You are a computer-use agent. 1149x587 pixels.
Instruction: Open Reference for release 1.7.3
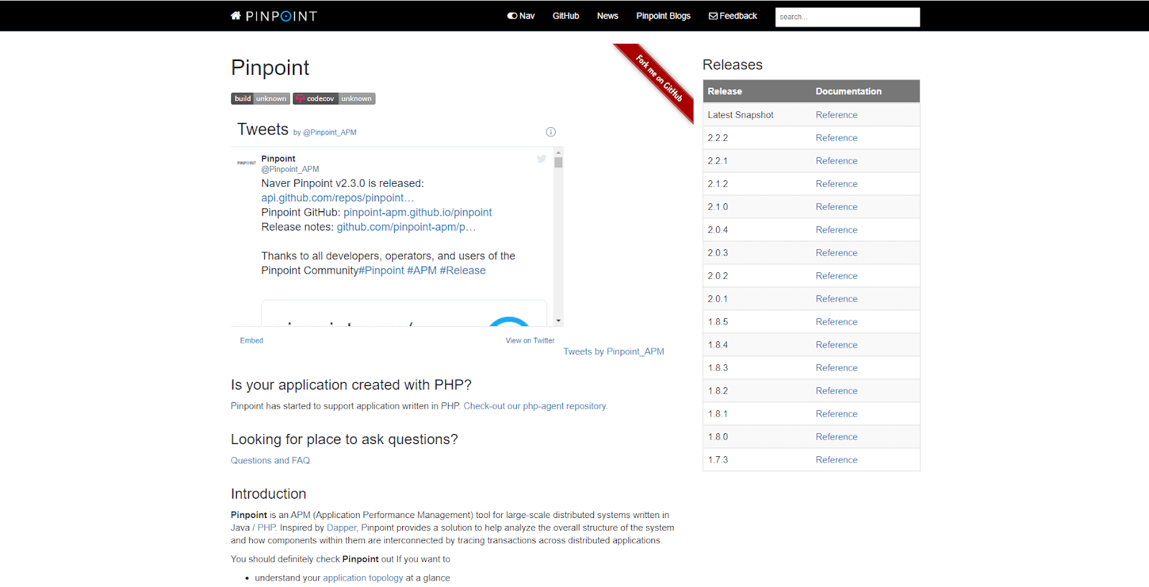pos(837,460)
